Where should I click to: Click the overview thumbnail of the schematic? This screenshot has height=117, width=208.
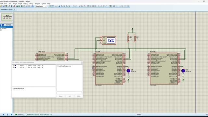[x=6, y=17]
